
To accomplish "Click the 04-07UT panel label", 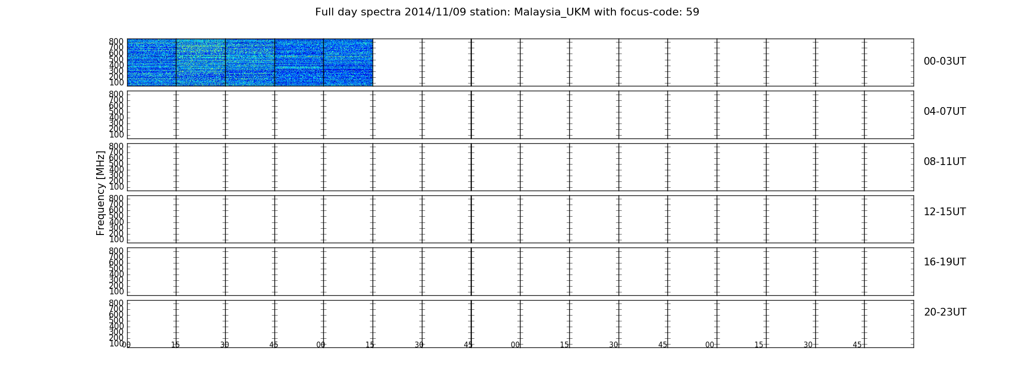I will (944, 111).
